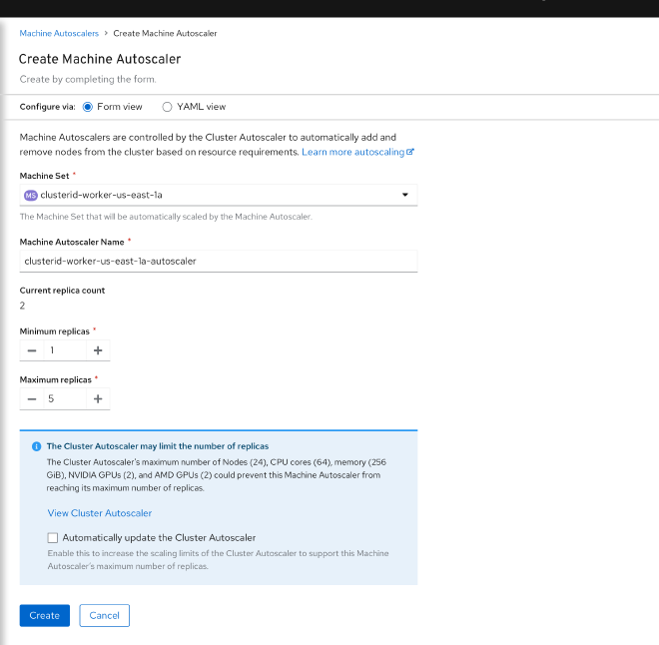Viewport: 659px width, 645px height.
Task: Click the Maximum replicas number field
Action: tap(65, 398)
